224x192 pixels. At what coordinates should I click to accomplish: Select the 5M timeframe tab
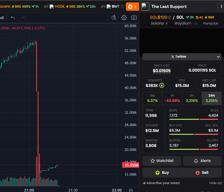152,98
